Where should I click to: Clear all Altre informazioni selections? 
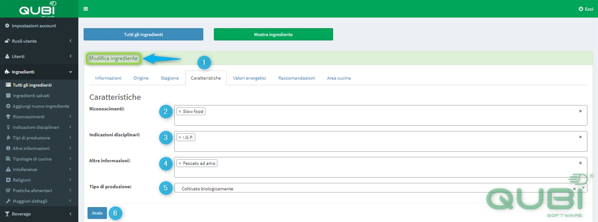(x=580, y=163)
